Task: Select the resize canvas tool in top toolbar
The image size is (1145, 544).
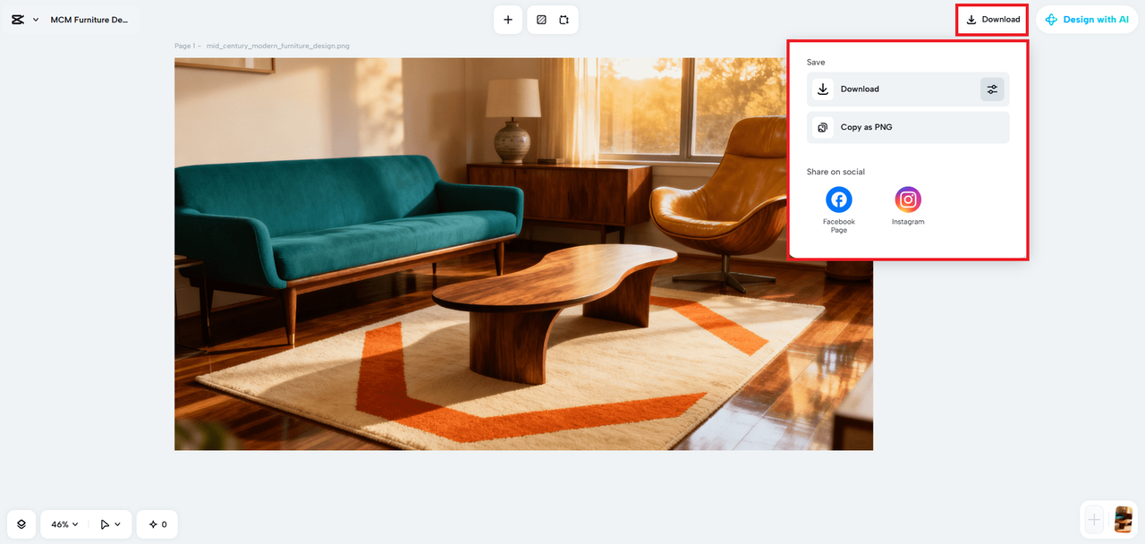Action: [x=564, y=20]
